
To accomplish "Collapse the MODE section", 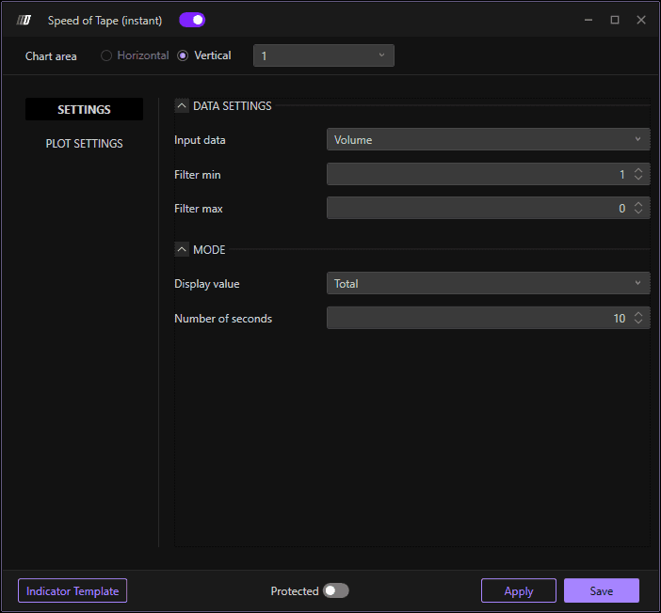I will [x=182, y=249].
